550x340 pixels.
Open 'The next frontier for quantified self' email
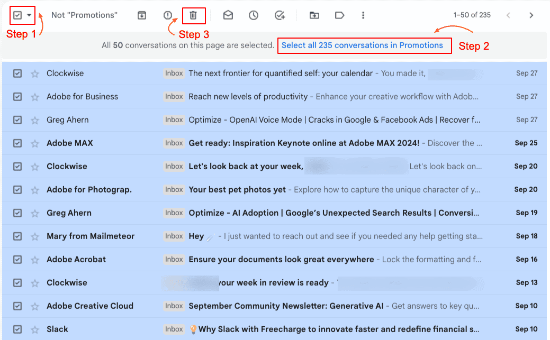pos(281,73)
